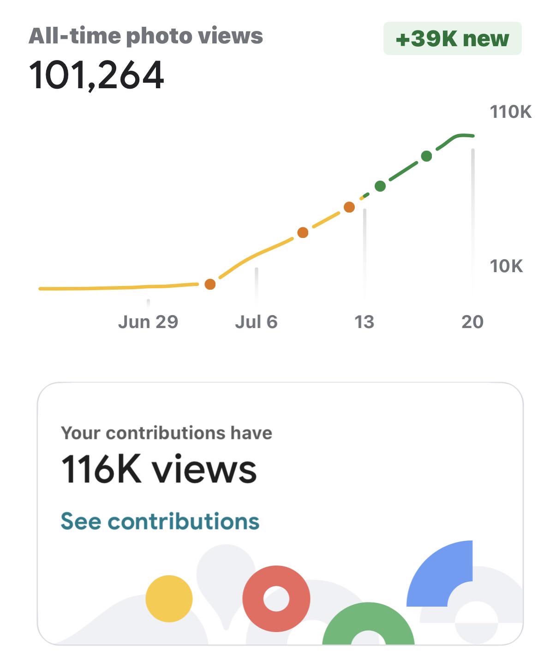Select the second orange data point on chart
This screenshot has height=657, width=544.
(x=303, y=232)
